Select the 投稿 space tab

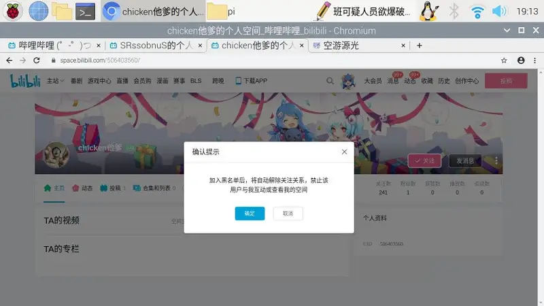pyautogui.click(x=112, y=188)
